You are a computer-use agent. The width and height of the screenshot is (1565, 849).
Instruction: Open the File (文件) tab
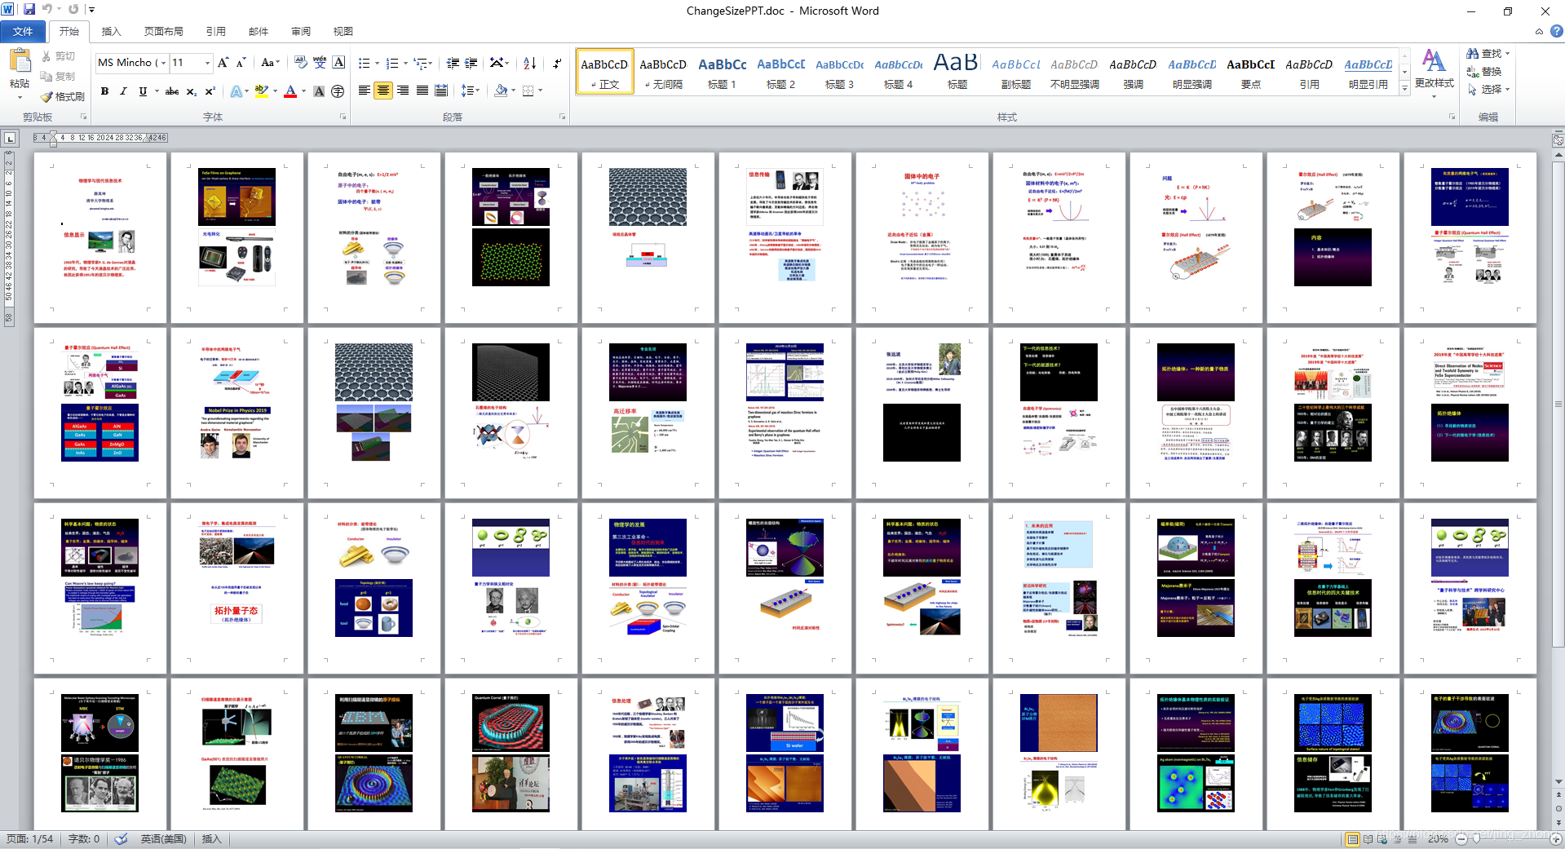click(x=23, y=32)
